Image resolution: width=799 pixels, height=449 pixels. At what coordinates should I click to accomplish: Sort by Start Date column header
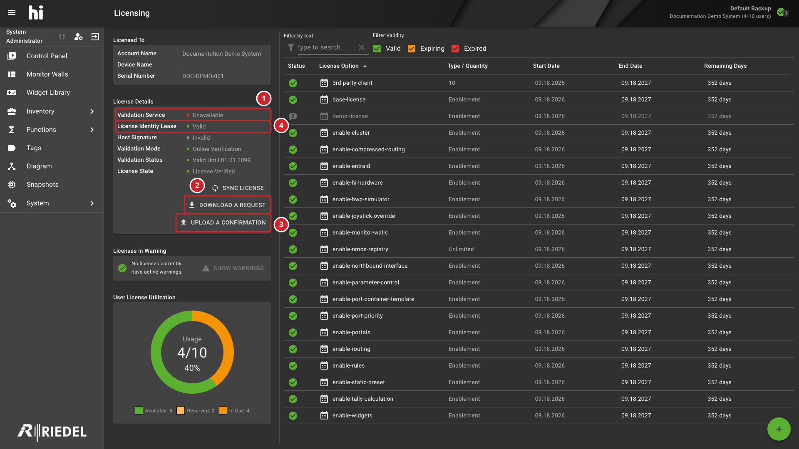click(546, 66)
